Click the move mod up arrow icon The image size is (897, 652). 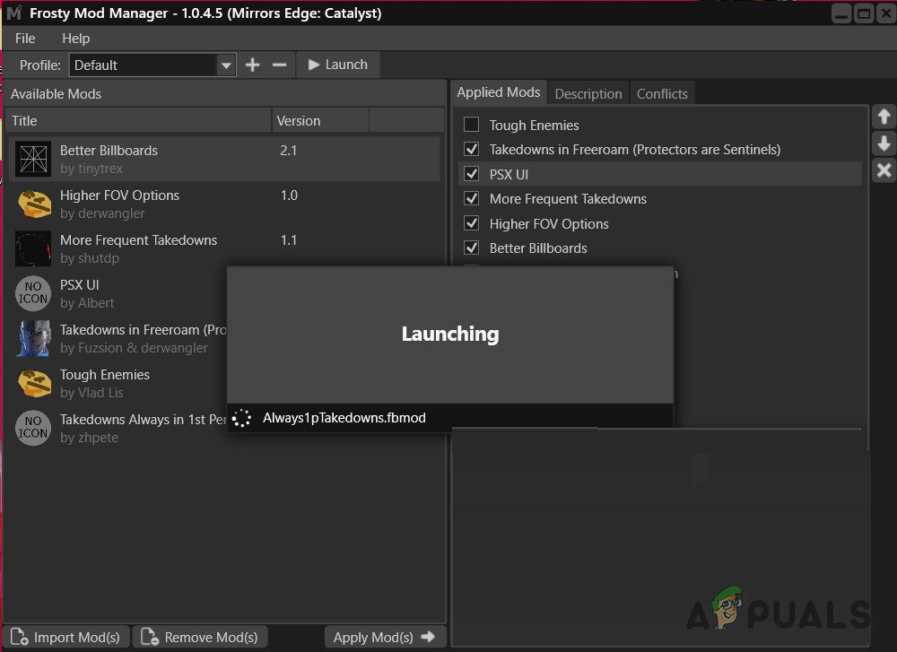pyautogui.click(x=884, y=116)
